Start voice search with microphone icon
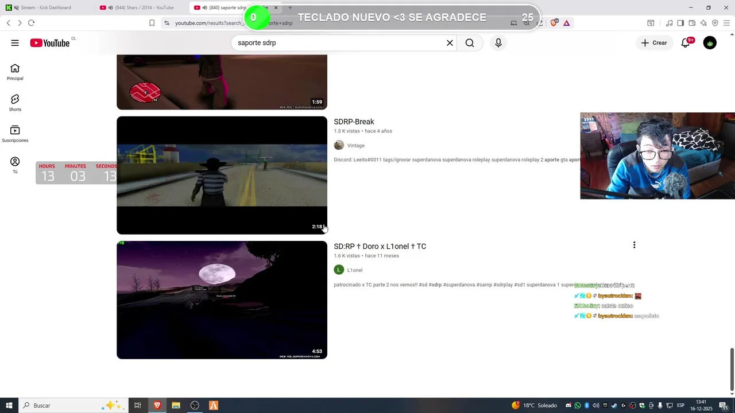Screen dimensions: 735x413 pos(498,43)
